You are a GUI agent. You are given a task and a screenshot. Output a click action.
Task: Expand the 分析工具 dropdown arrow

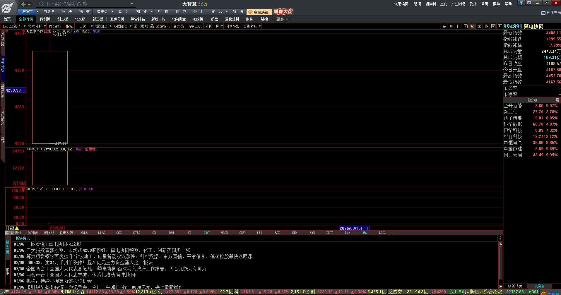click(222, 26)
